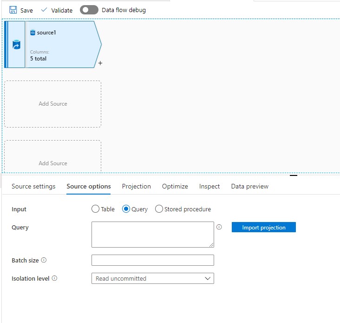
Task: Click the lower Add Source placeholder
Action: coord(52,156)
